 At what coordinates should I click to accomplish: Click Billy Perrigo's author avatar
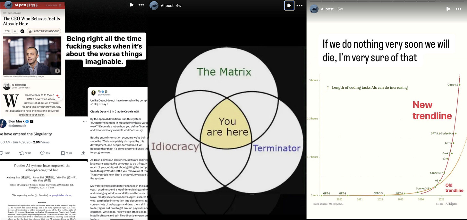point(6,86)
